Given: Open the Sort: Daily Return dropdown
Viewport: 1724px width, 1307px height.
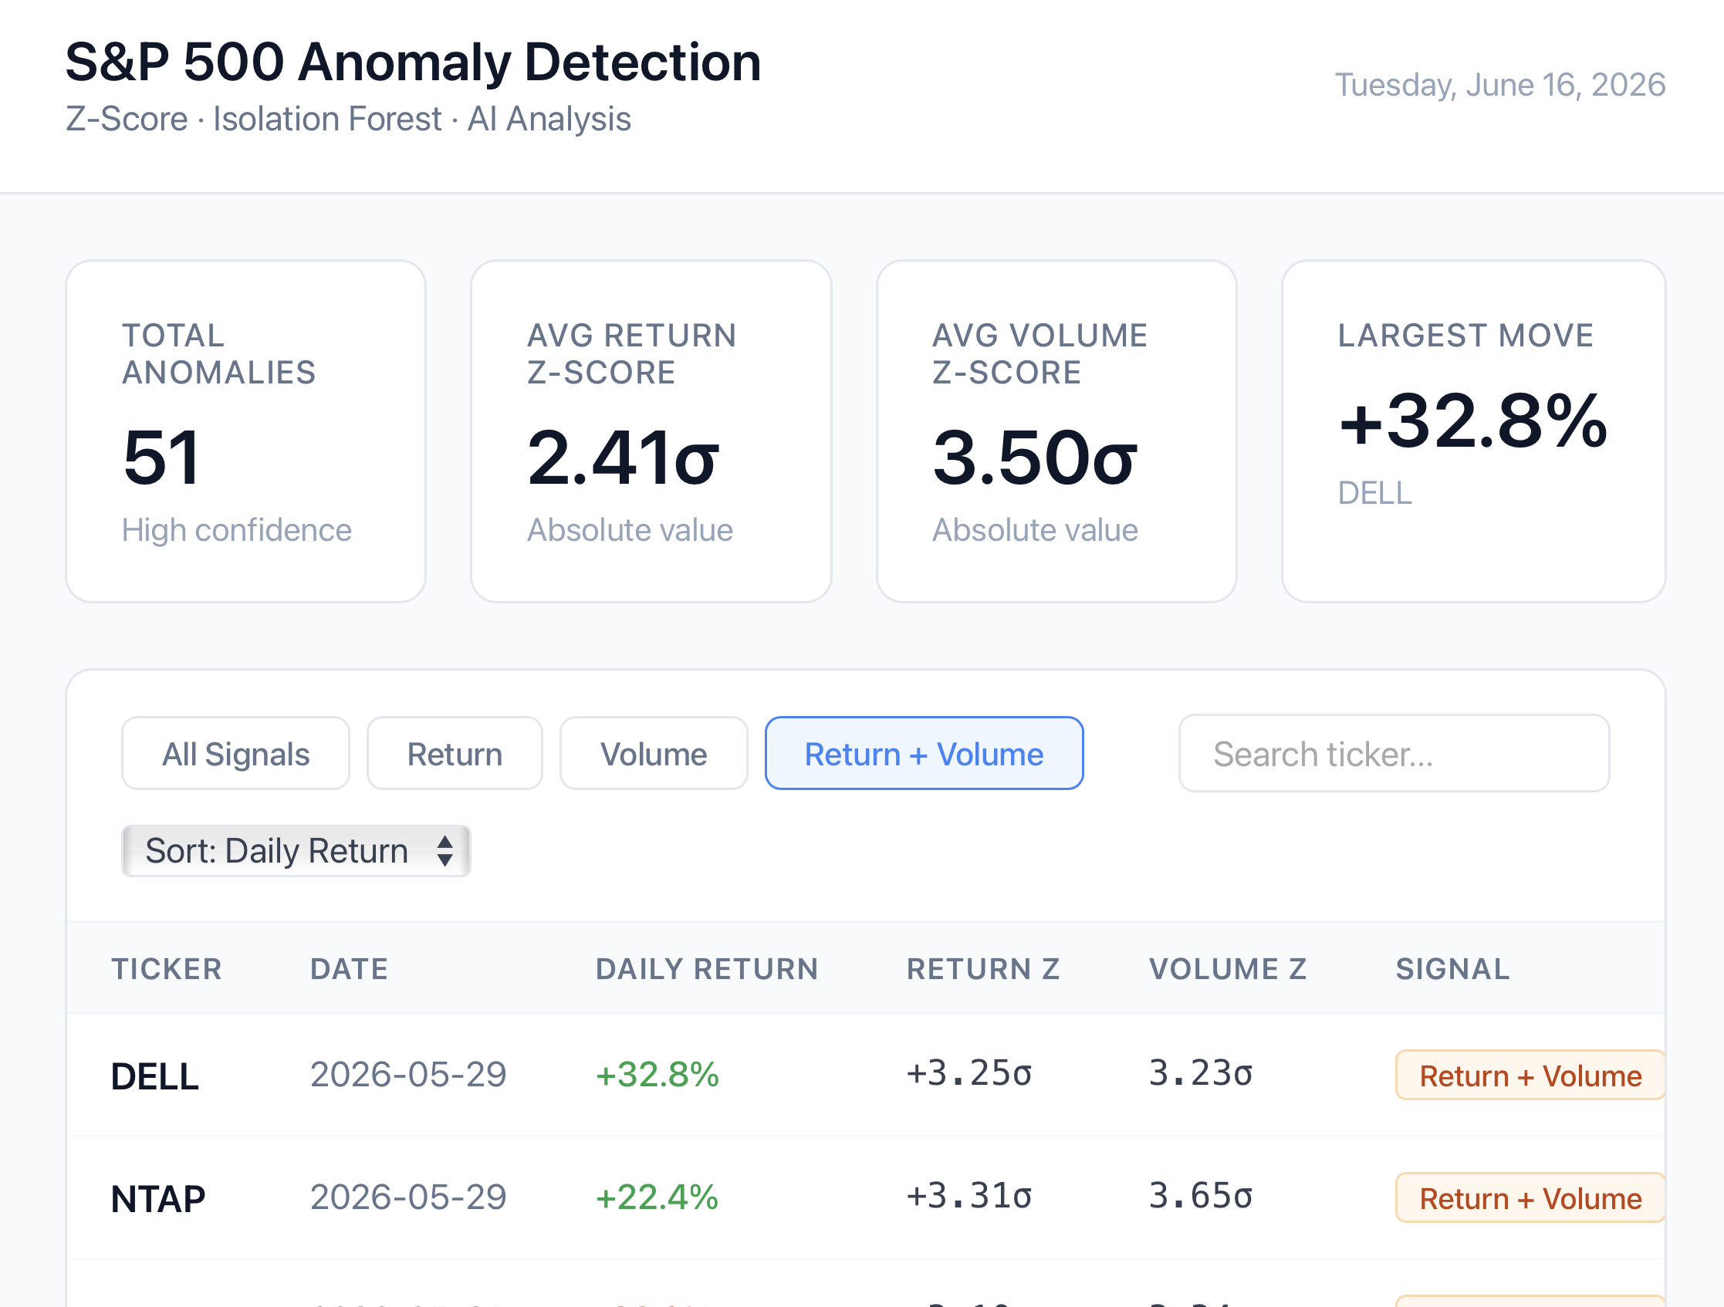Looking at the screenshot, I should [x=296, y=850].
